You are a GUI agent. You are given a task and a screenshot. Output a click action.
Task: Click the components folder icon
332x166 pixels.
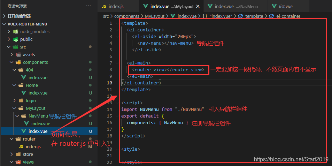tap(18, 62)
